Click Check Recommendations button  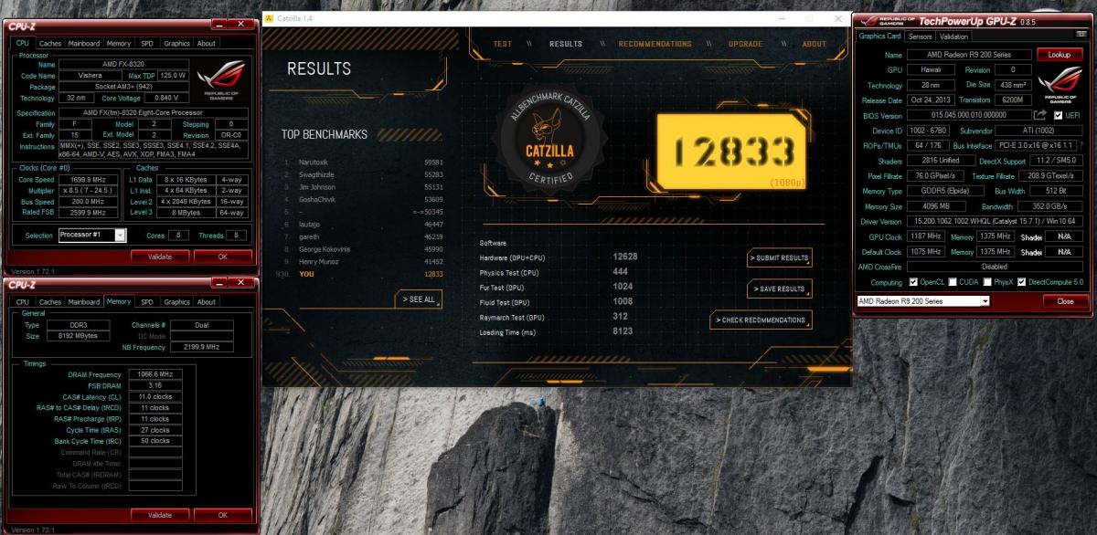pyautogui.click(x=761, y=320)
